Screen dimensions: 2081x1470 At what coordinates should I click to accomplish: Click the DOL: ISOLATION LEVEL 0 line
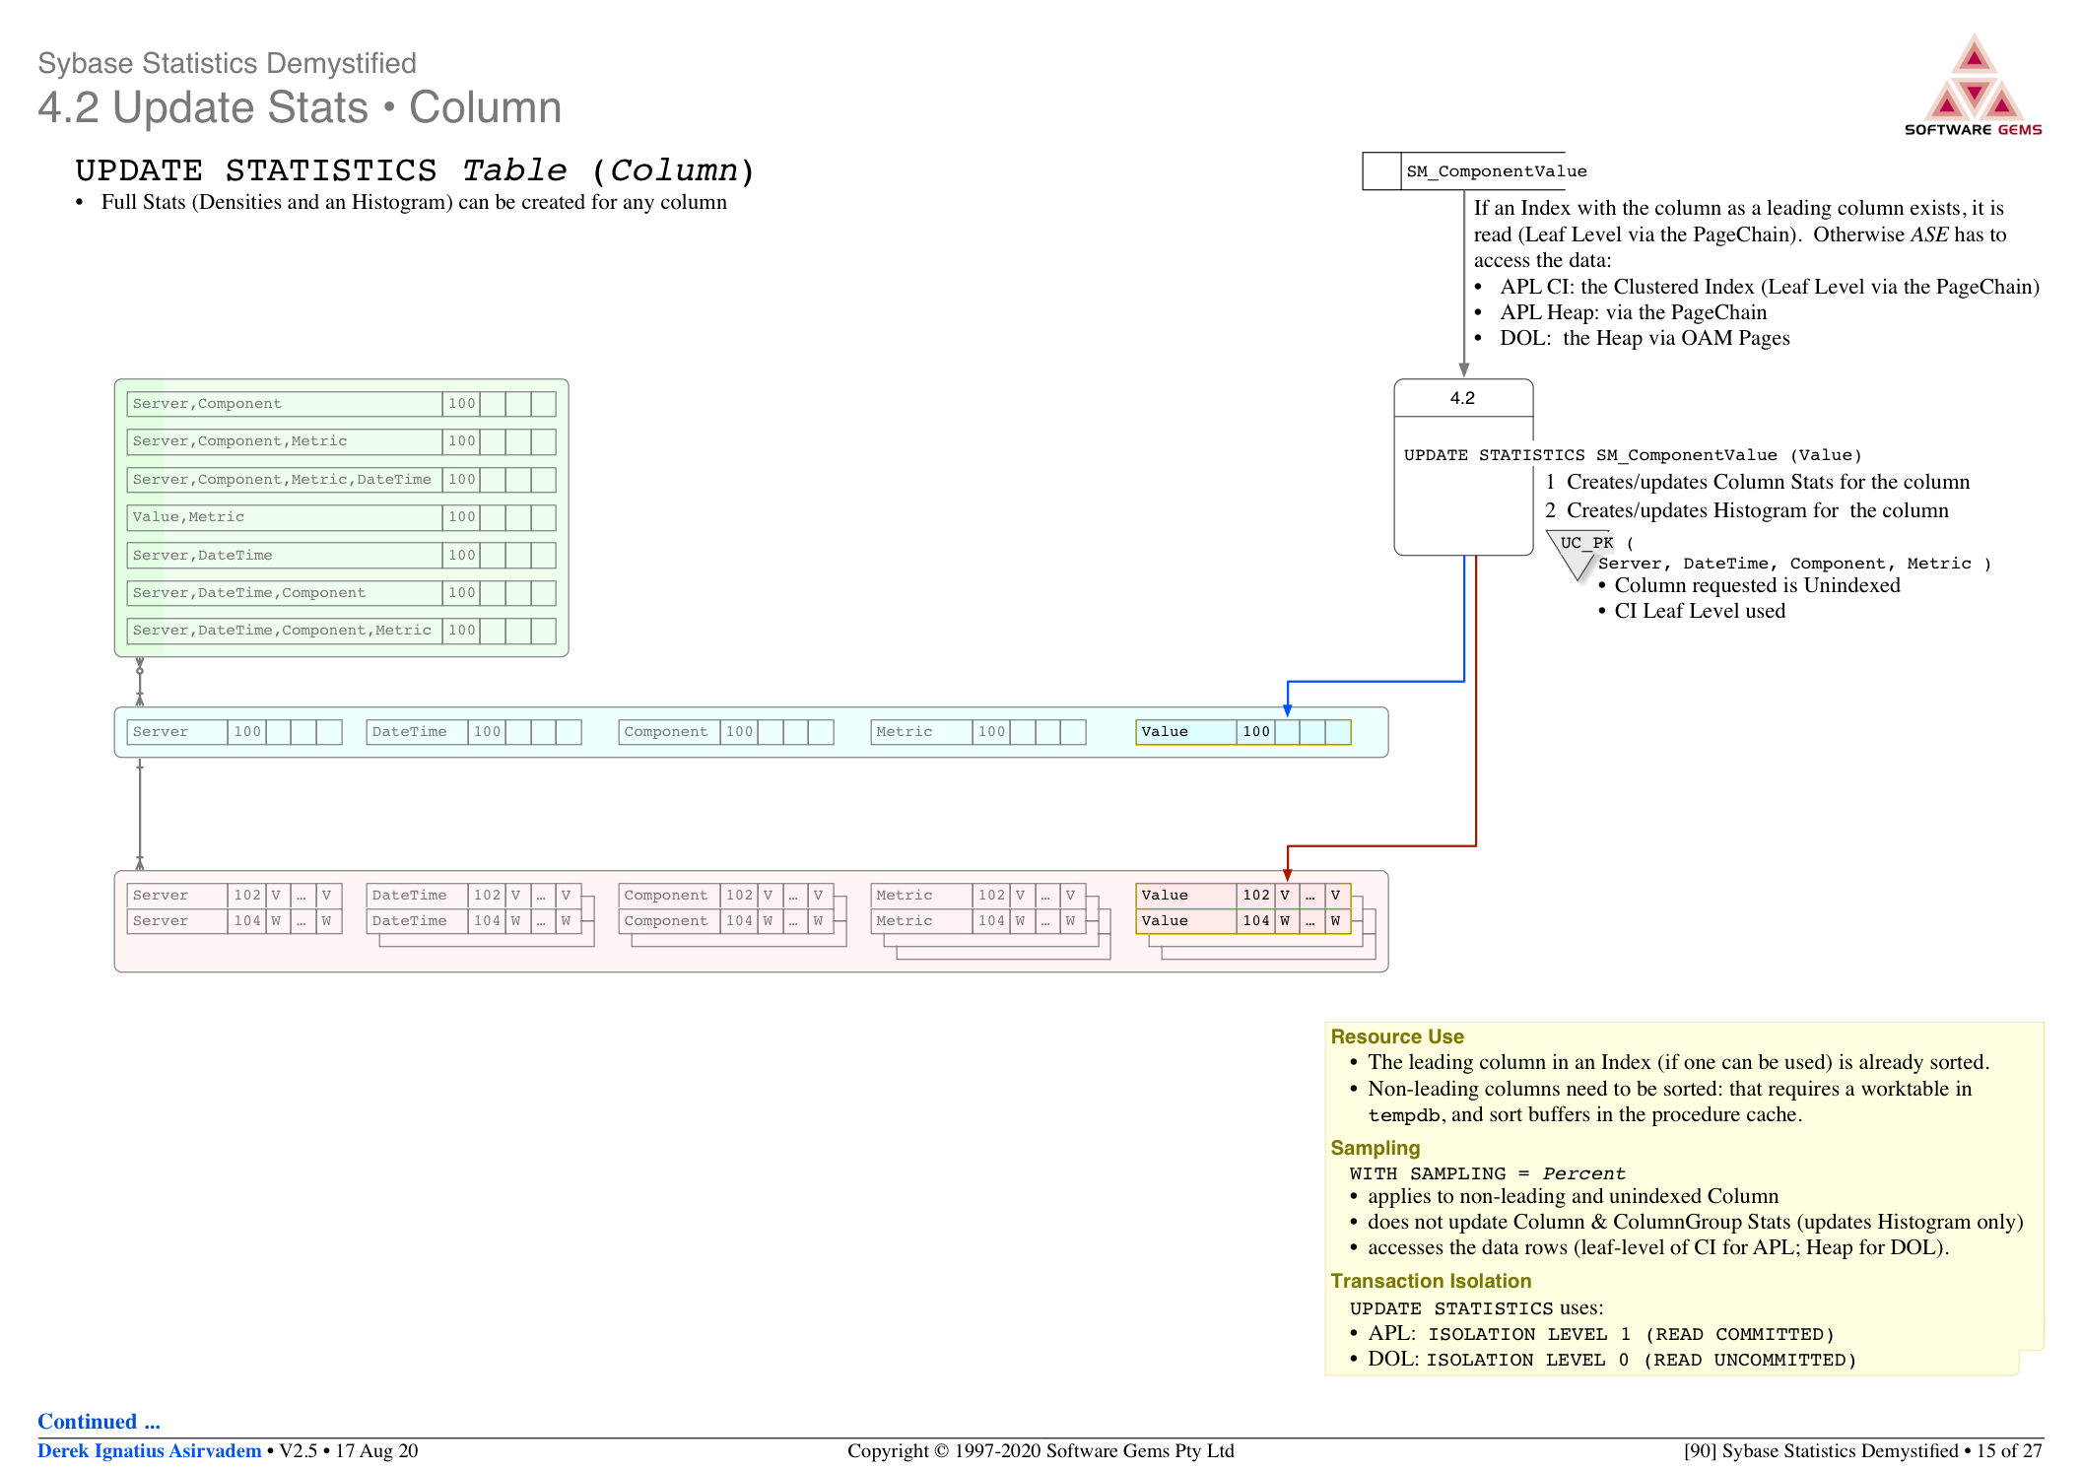[x=1603, y=1360]
